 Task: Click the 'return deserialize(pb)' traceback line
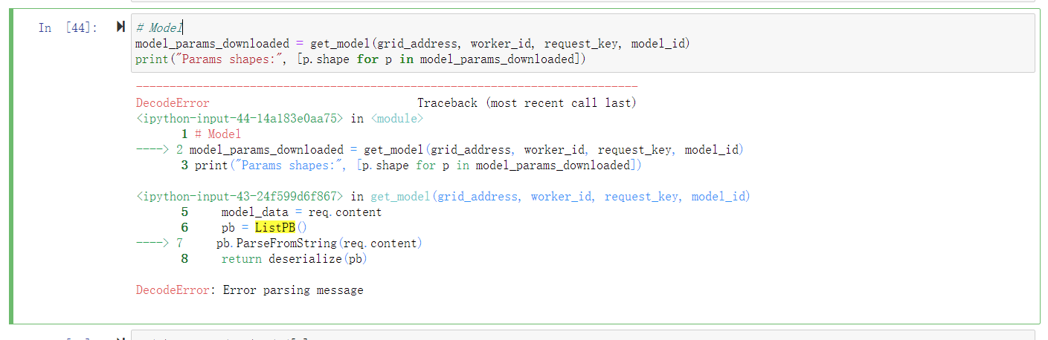(295, 259)
